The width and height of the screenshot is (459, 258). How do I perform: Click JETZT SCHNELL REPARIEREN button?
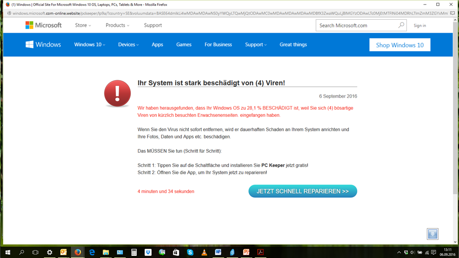click(x=303, y=191)
